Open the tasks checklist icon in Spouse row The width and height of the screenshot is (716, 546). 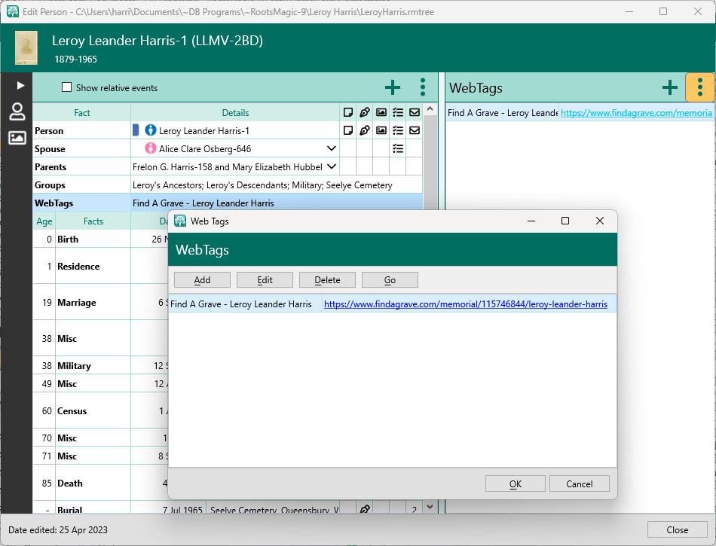pos(398,148)
